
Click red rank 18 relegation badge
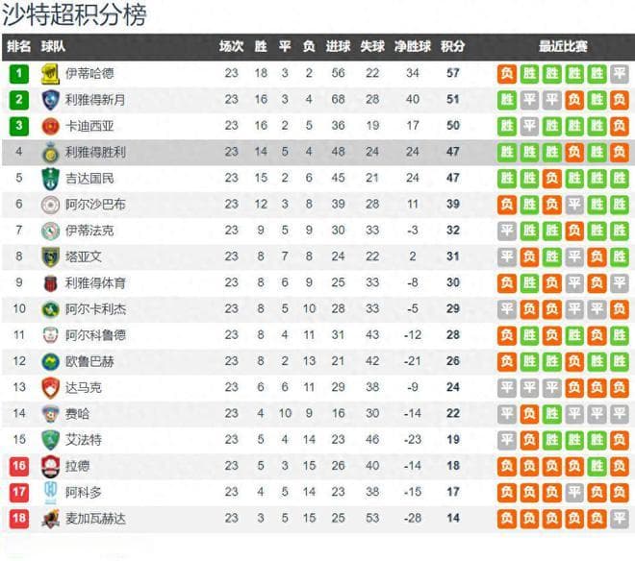coord(19,518)
